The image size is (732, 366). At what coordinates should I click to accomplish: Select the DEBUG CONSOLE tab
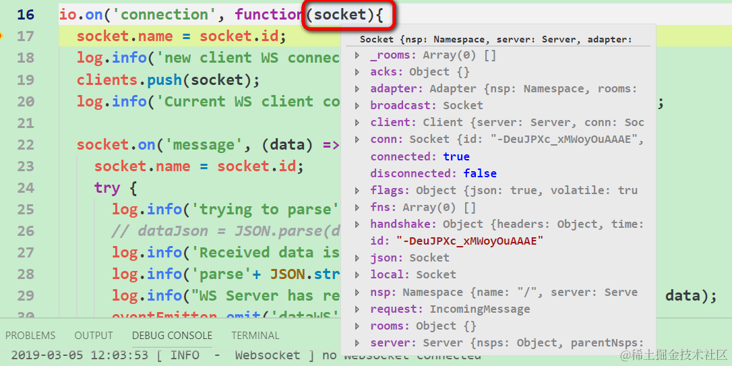tap(173, 335)
